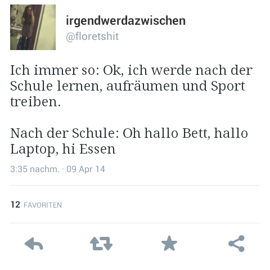The width and height of the screenshot is (270, 270).
Task: Select the divider line below the FAVORITEN row
Action: (135, 223)
